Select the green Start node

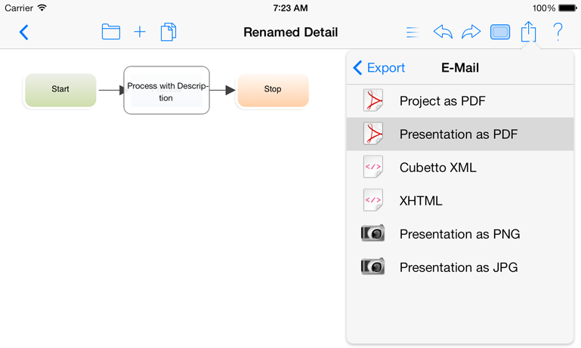(60, 90)
